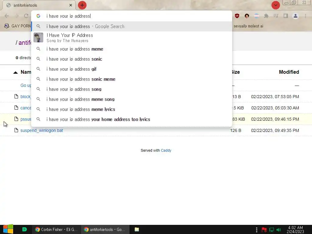Open the suspend_winlogon.bat file link
The height and width of the screenshot is (234, 312).
click(41, 130)
